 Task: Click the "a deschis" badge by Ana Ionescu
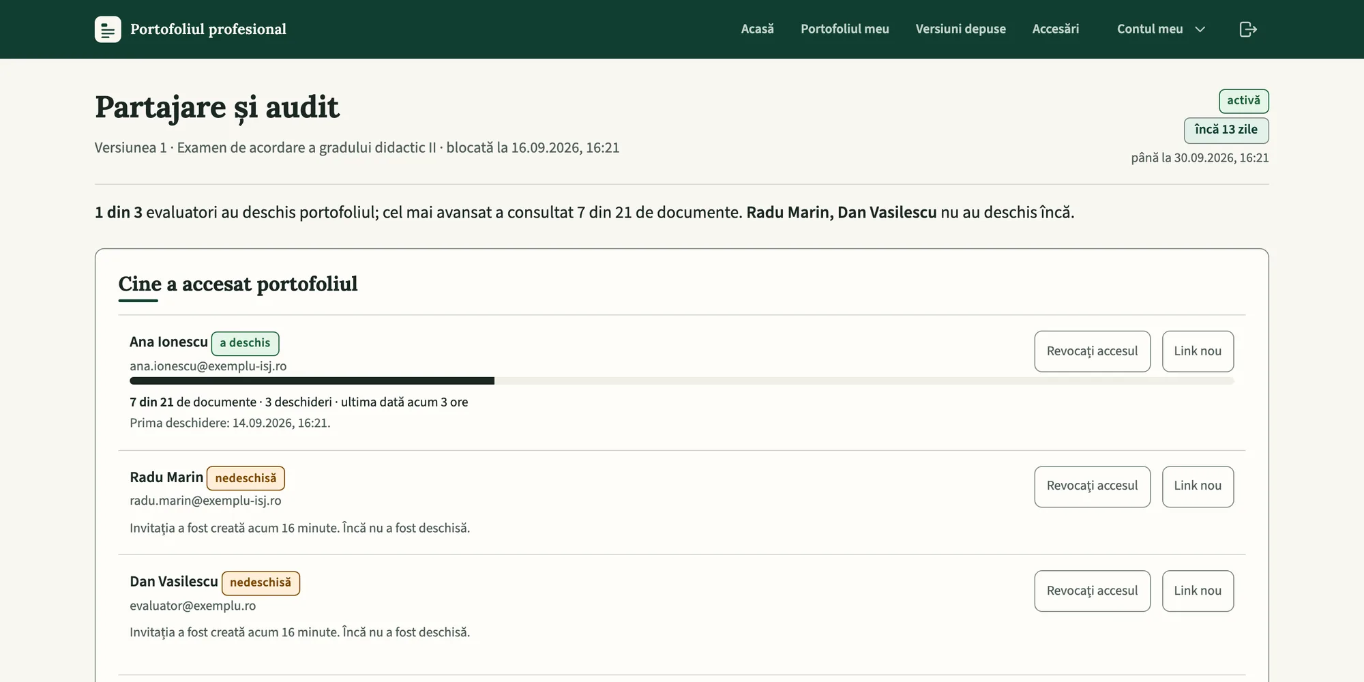pos(245,343)
